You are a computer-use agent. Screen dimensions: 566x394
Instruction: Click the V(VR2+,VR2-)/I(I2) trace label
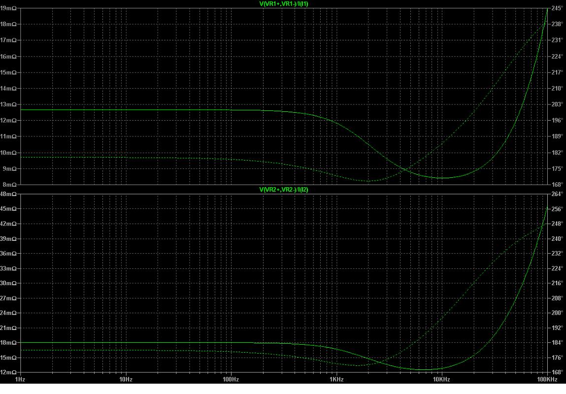pos(284,190)
